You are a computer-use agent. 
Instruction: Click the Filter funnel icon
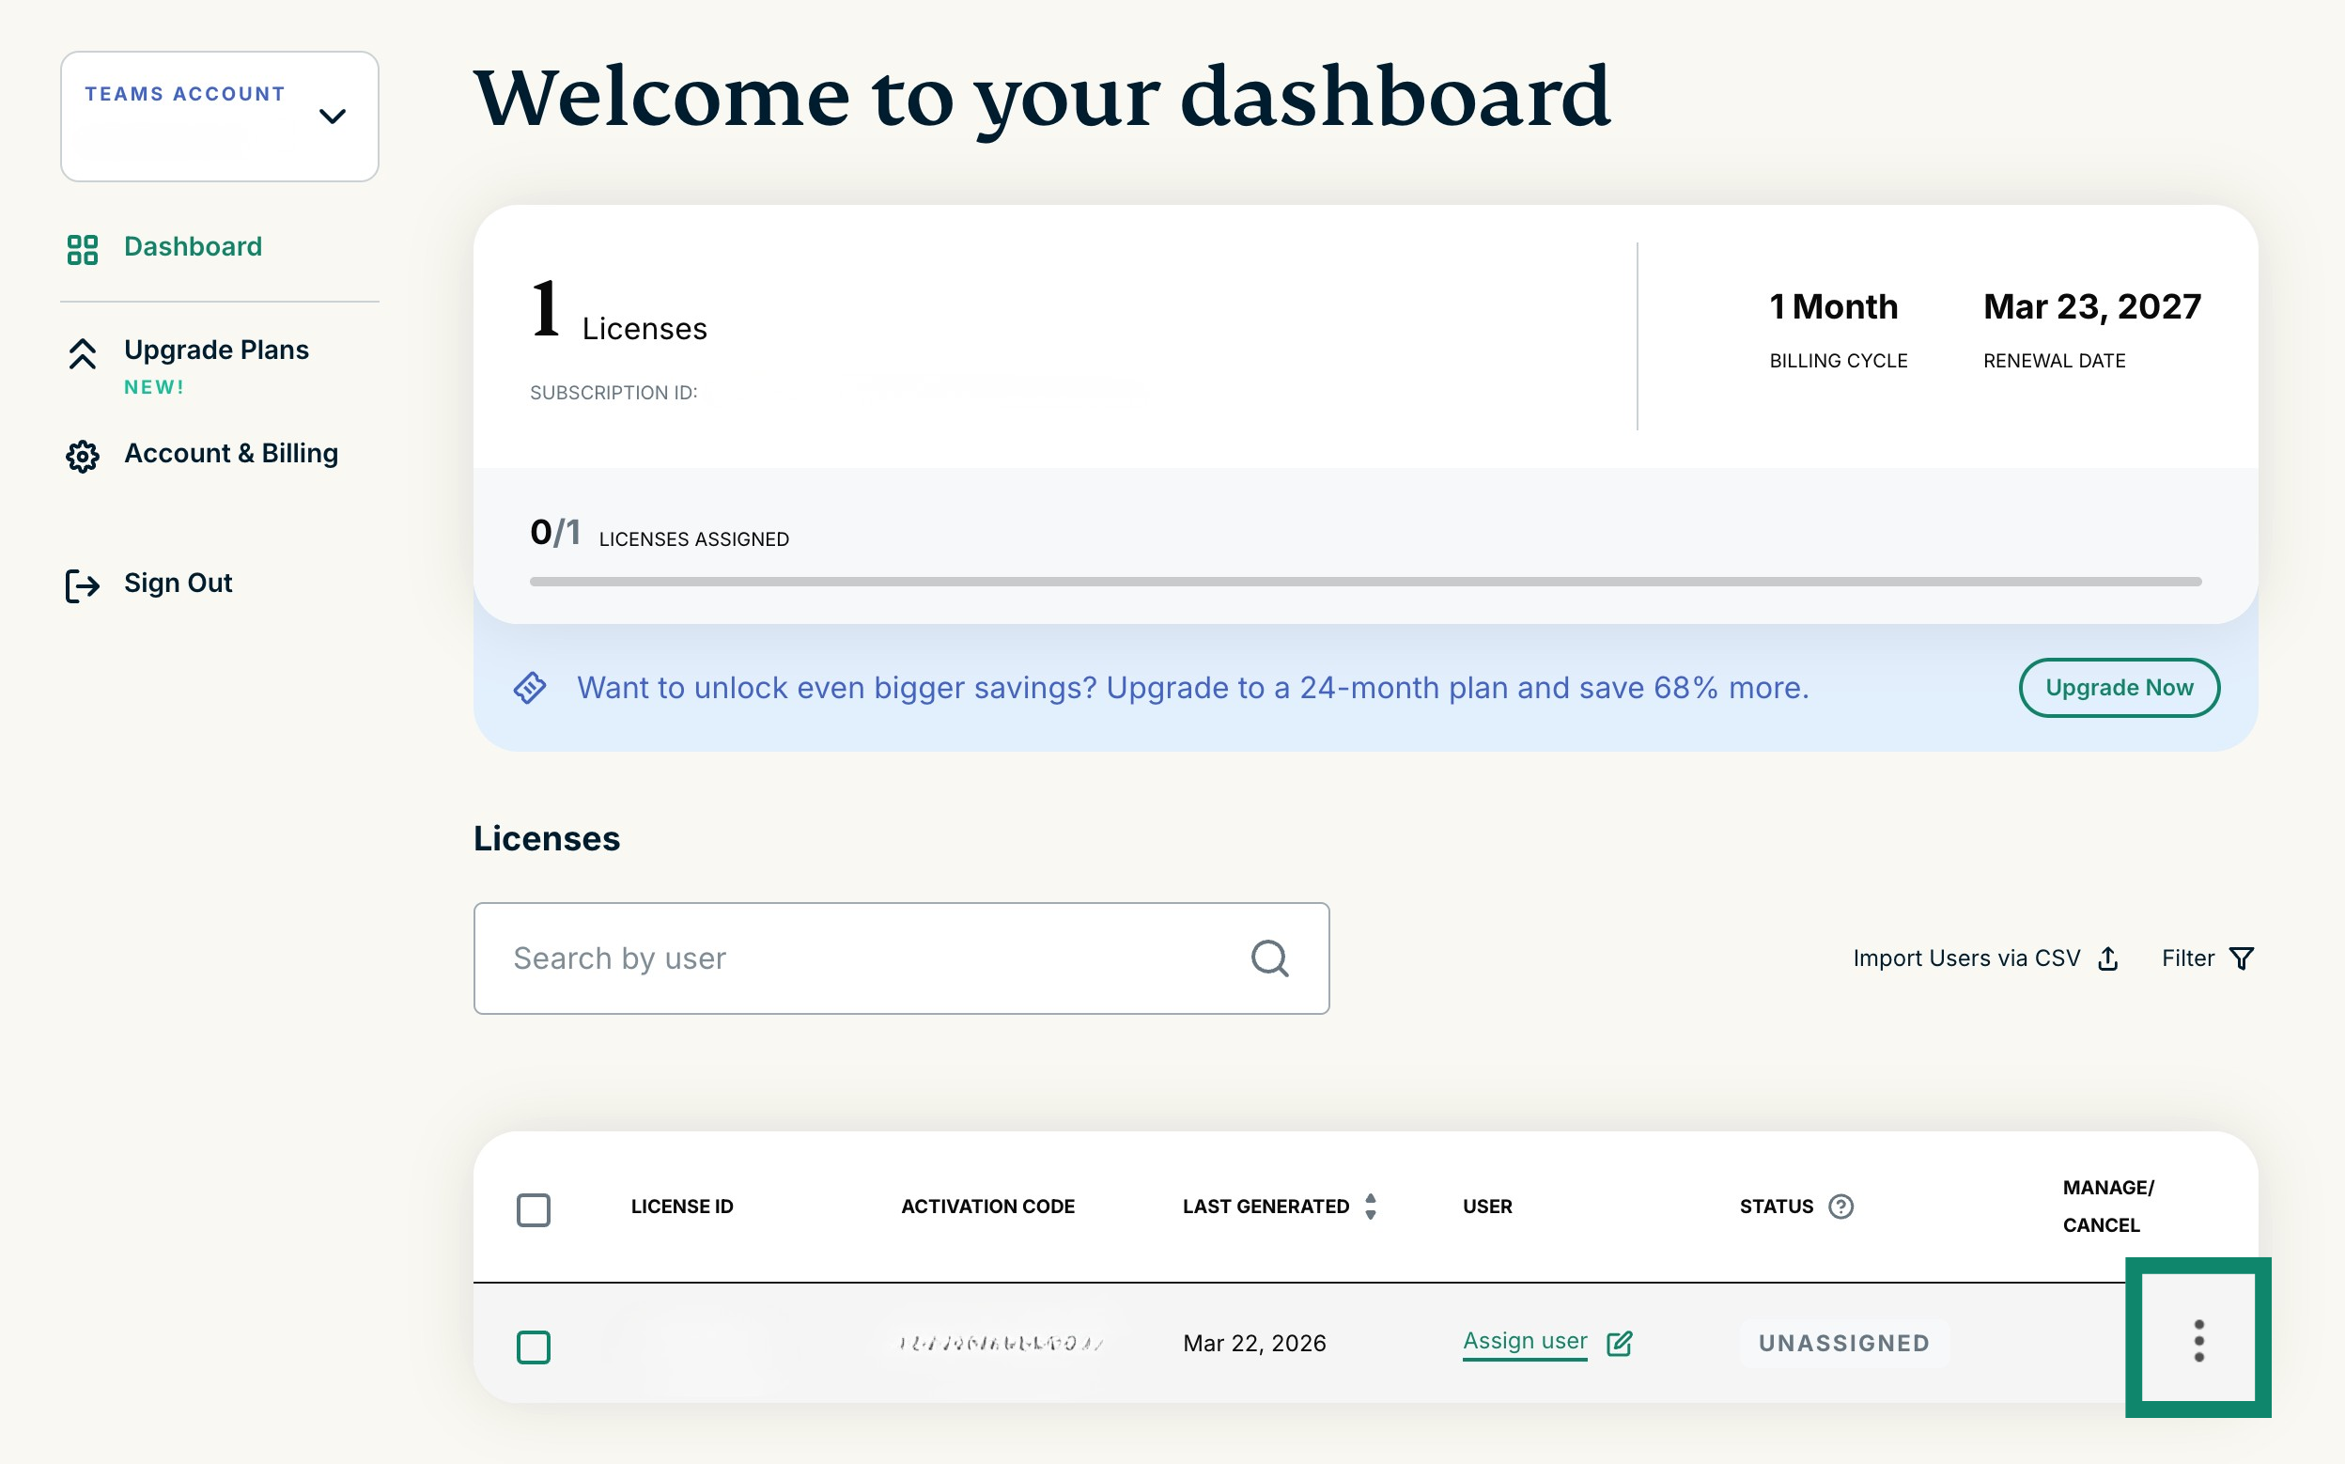(x=2242, y=958)
